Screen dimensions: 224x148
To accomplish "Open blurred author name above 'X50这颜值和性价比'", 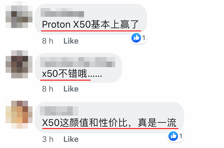I will (59, 111).
